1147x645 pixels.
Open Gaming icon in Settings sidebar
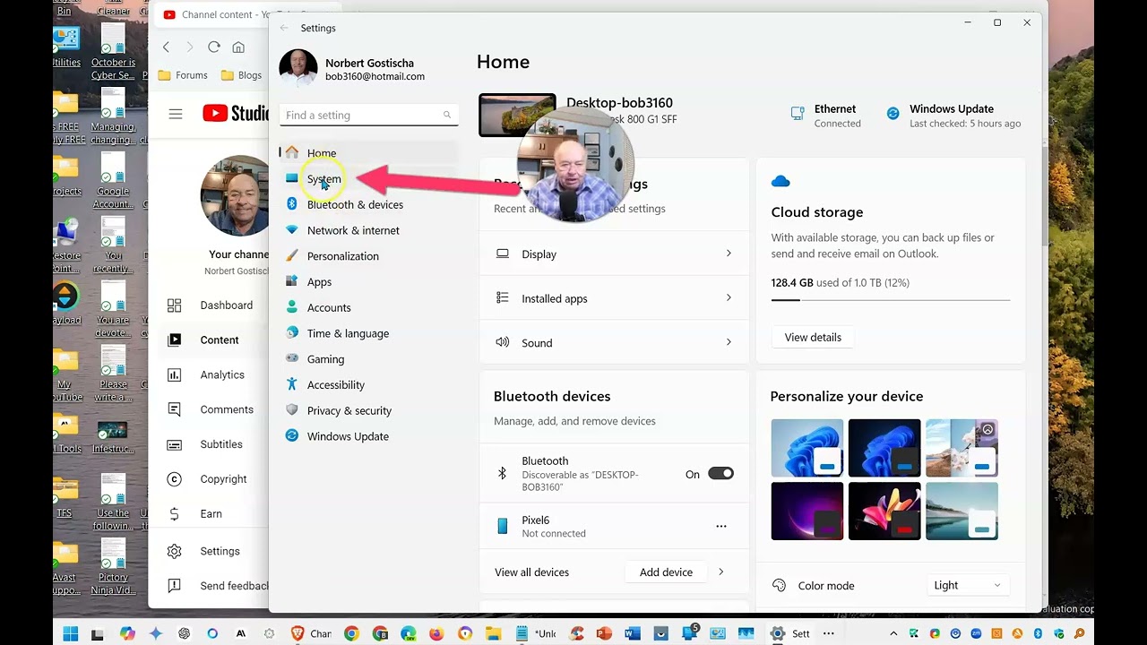(x=292, y=358)
